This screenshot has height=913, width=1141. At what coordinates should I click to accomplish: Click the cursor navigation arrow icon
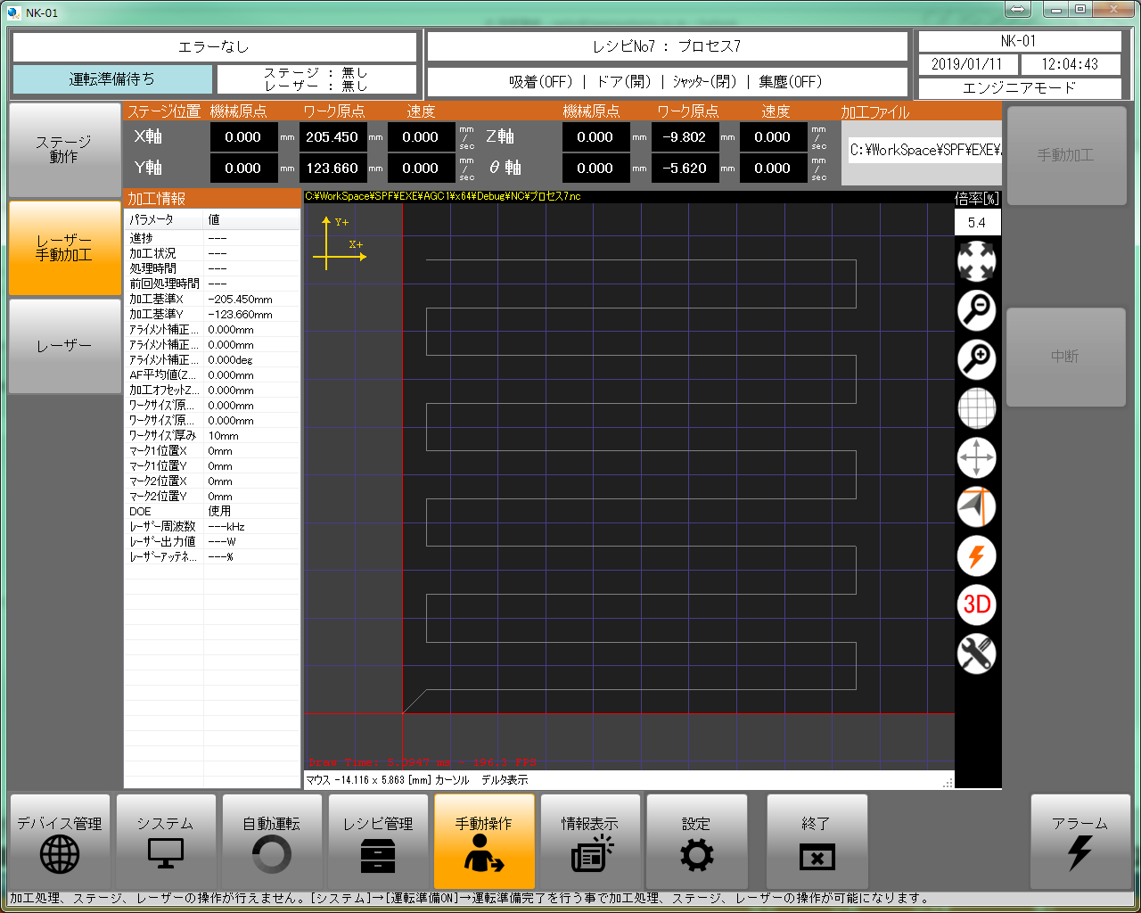click(976, 507)
